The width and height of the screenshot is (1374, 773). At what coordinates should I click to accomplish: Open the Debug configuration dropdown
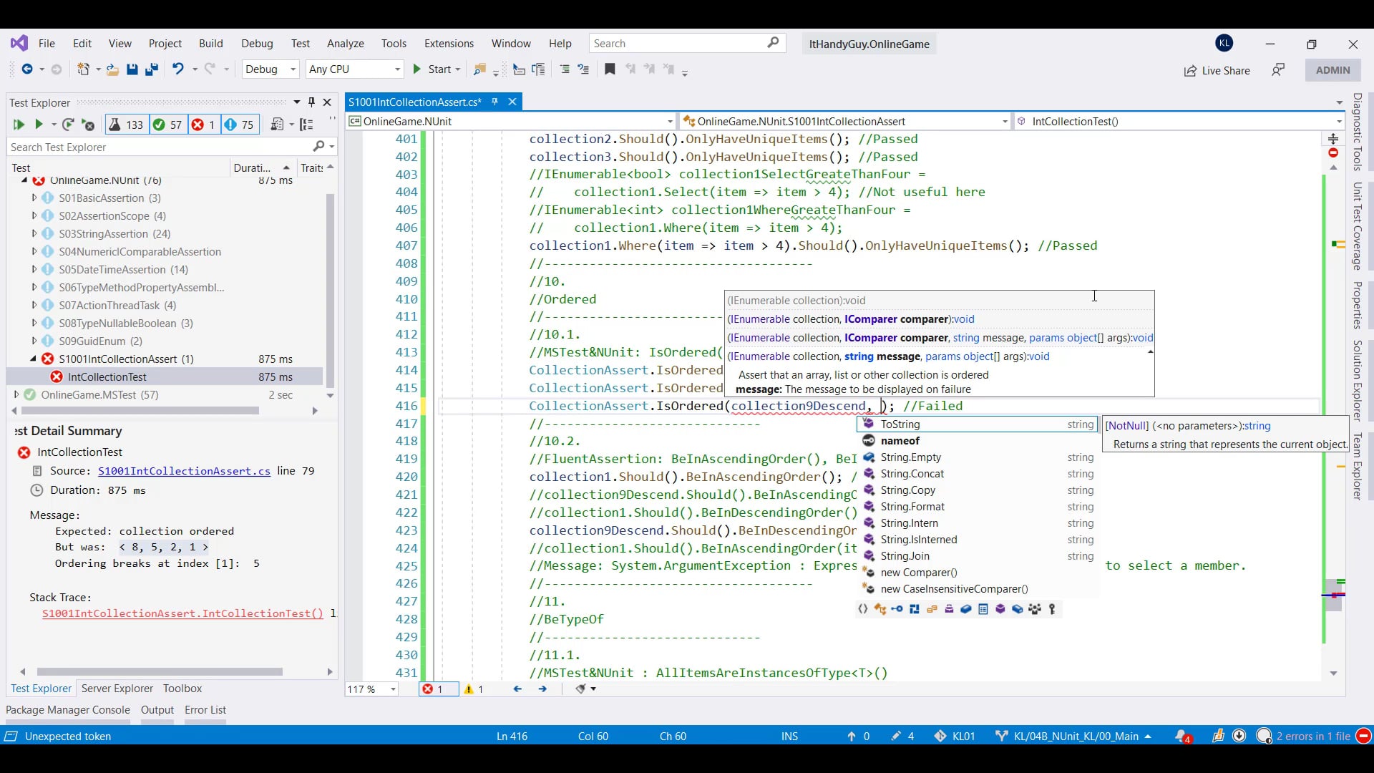coord(271,69)
